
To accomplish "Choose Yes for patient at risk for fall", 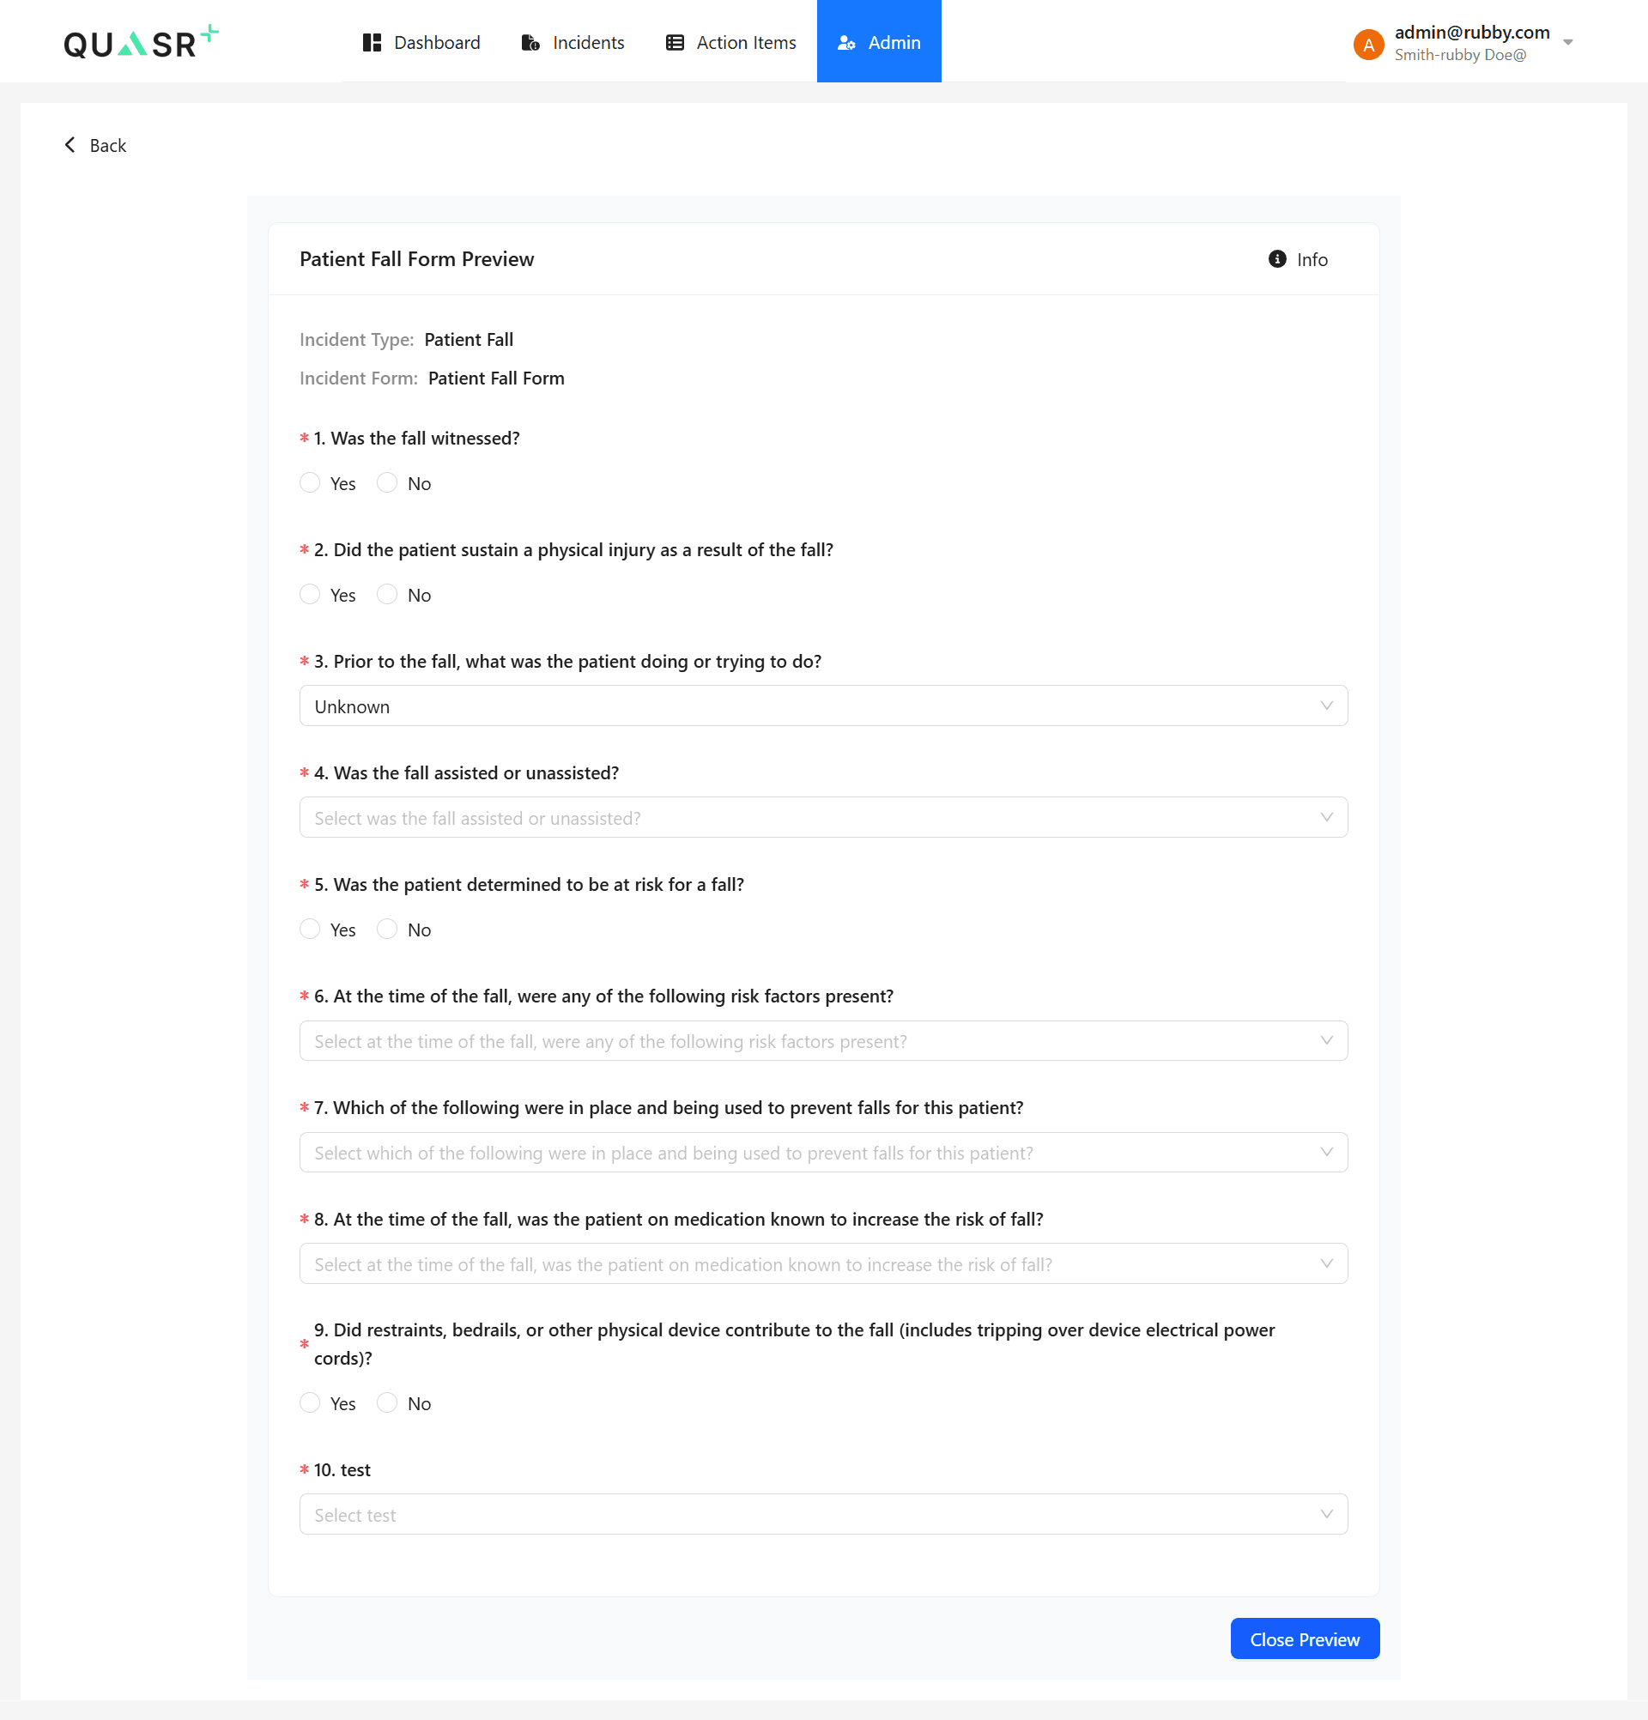I will pyautogui.click(x=309, y=929).
